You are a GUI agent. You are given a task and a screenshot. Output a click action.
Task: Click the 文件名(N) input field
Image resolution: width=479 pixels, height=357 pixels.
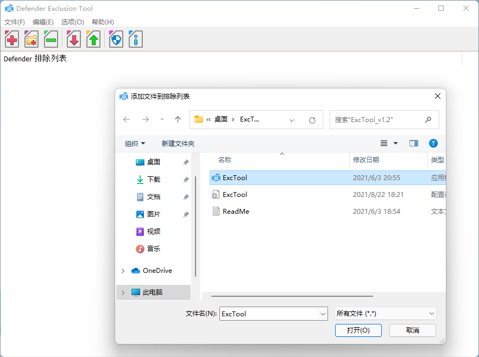pyautogui.click(x=269, y=314)
